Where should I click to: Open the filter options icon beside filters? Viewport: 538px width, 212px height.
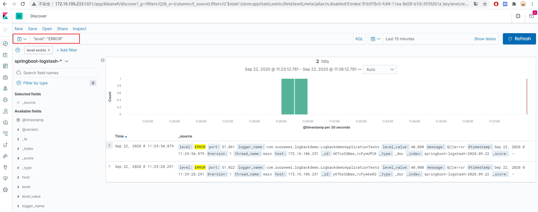point(18,50)
